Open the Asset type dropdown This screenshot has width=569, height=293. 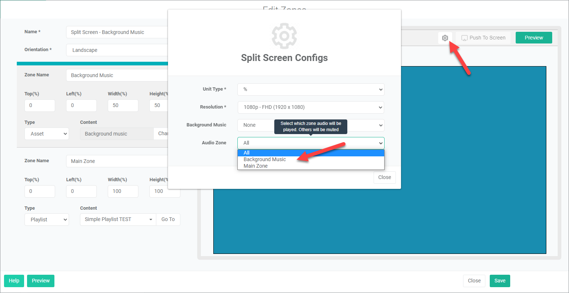pyautogui.click(x=47, y=134)
